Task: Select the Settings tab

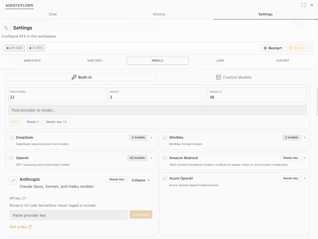Action: point(266,14)
